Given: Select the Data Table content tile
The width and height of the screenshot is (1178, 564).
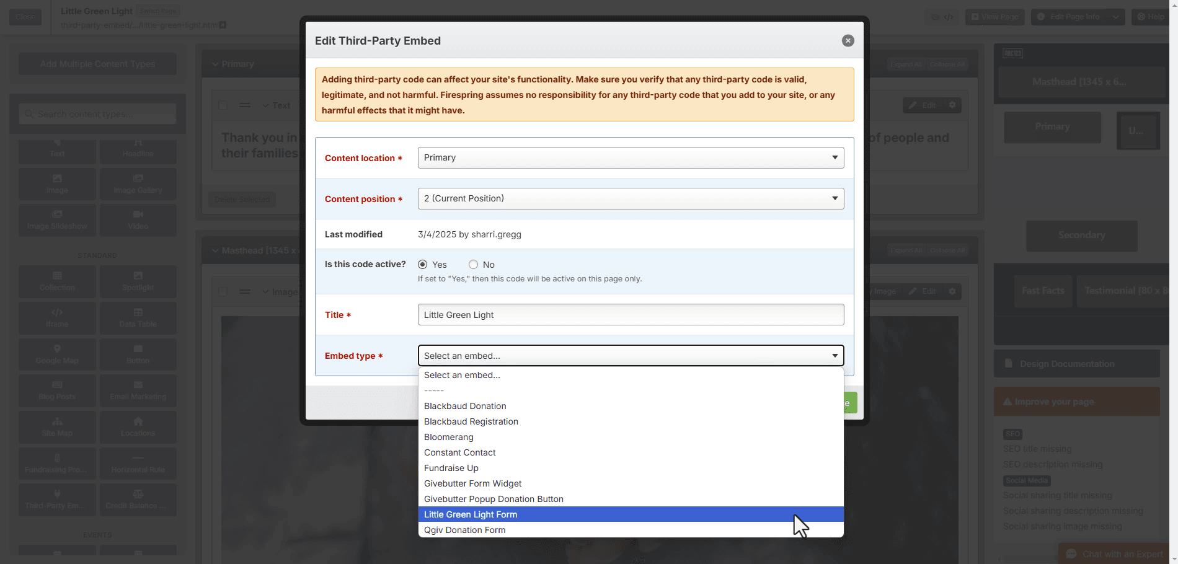Looking at the screenshot, I should tap(138, 318).
